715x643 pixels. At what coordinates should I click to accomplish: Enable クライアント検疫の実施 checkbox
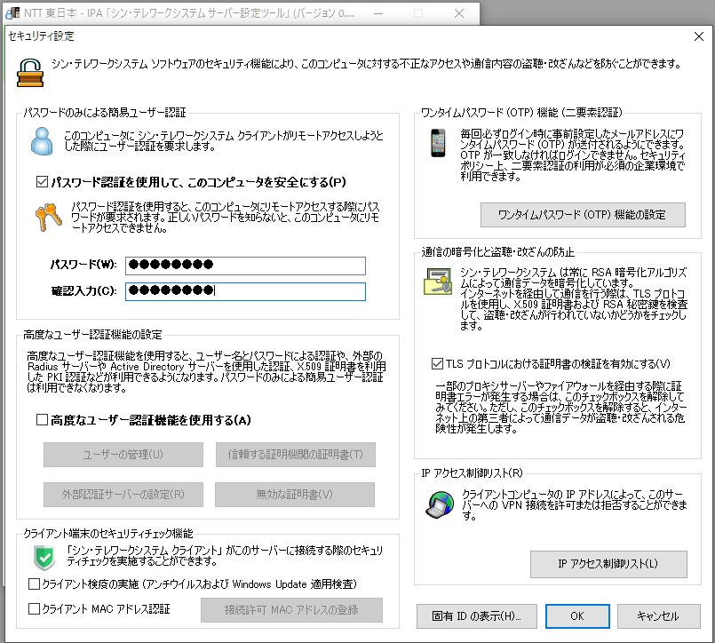click(x=35, y=583)
